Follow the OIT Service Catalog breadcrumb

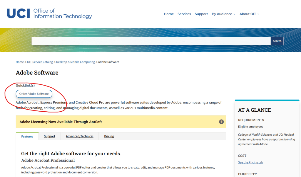point(40,62)
